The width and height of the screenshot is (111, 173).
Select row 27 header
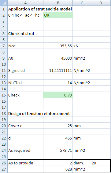4,169
